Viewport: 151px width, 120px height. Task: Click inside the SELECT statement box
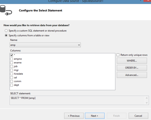pos(75,100)
